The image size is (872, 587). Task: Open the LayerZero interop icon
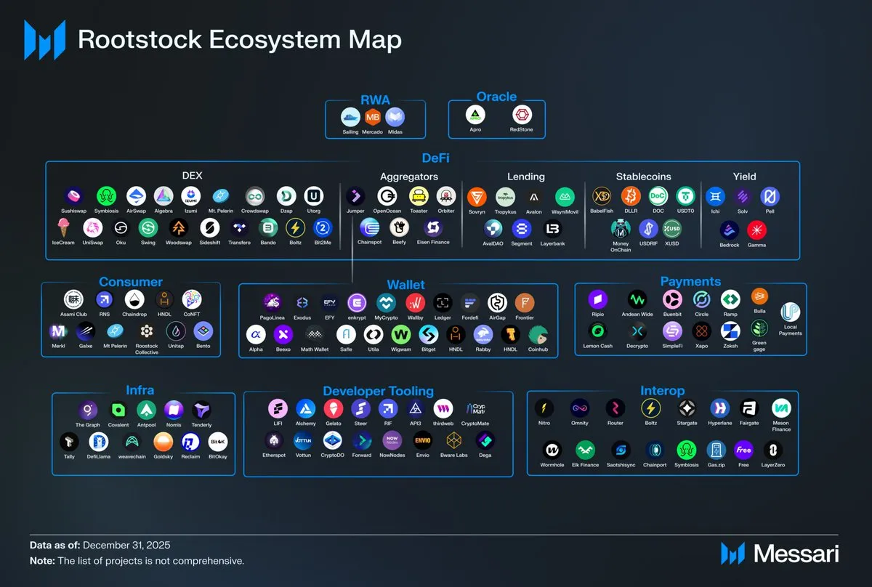pyautogui.click(x=771, y=450)
